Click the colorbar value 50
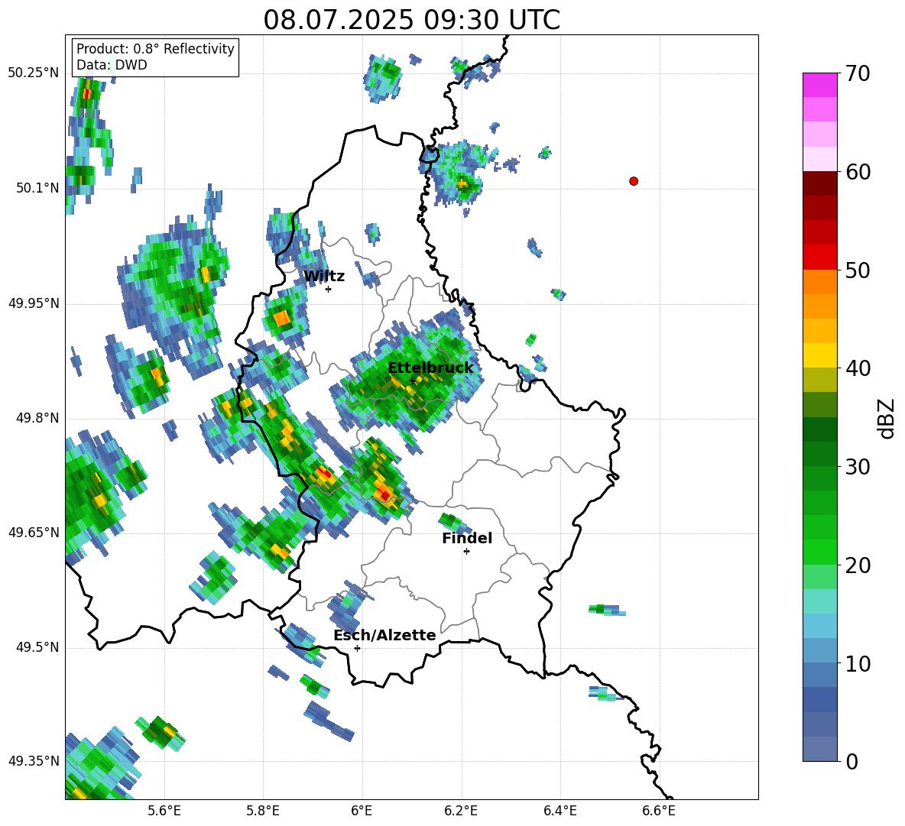The height and width of the screenshot is (826, 905). [x=858, y=270]
